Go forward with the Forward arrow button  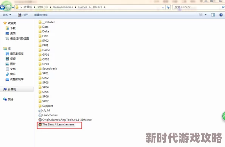(8, 7)
